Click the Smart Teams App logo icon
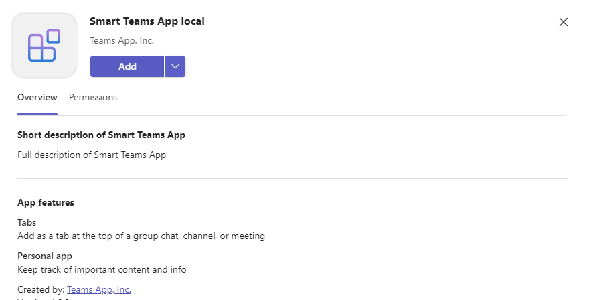This screenshot has width=589, height=300. (x=44, y=46)
